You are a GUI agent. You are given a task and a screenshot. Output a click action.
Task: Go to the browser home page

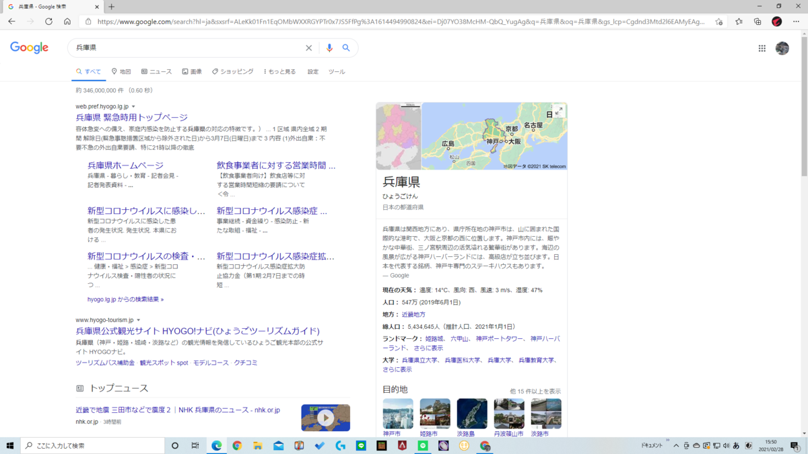click(67, 22)
